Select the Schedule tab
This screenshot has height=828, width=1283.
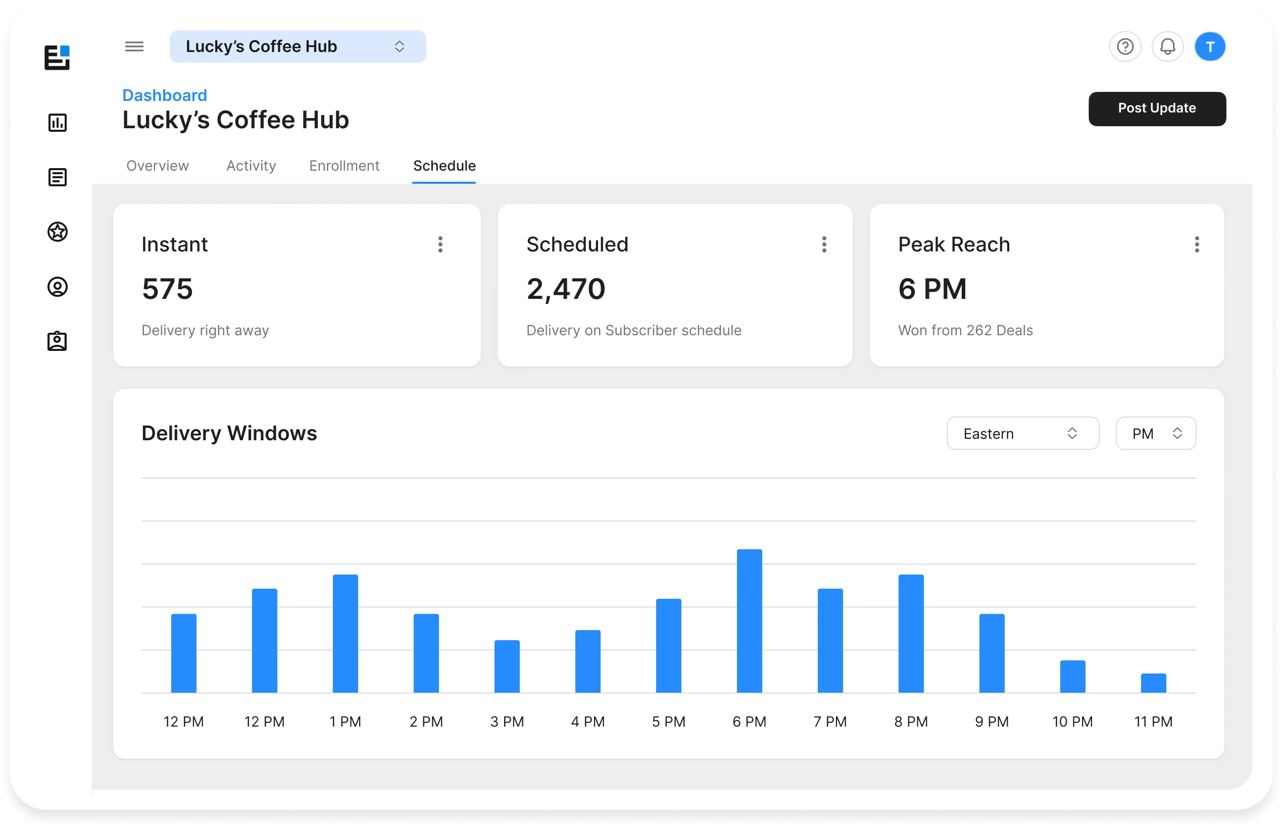(445, 166)
